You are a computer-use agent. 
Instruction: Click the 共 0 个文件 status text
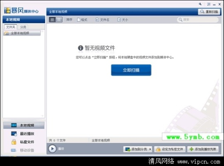[57, 140]
